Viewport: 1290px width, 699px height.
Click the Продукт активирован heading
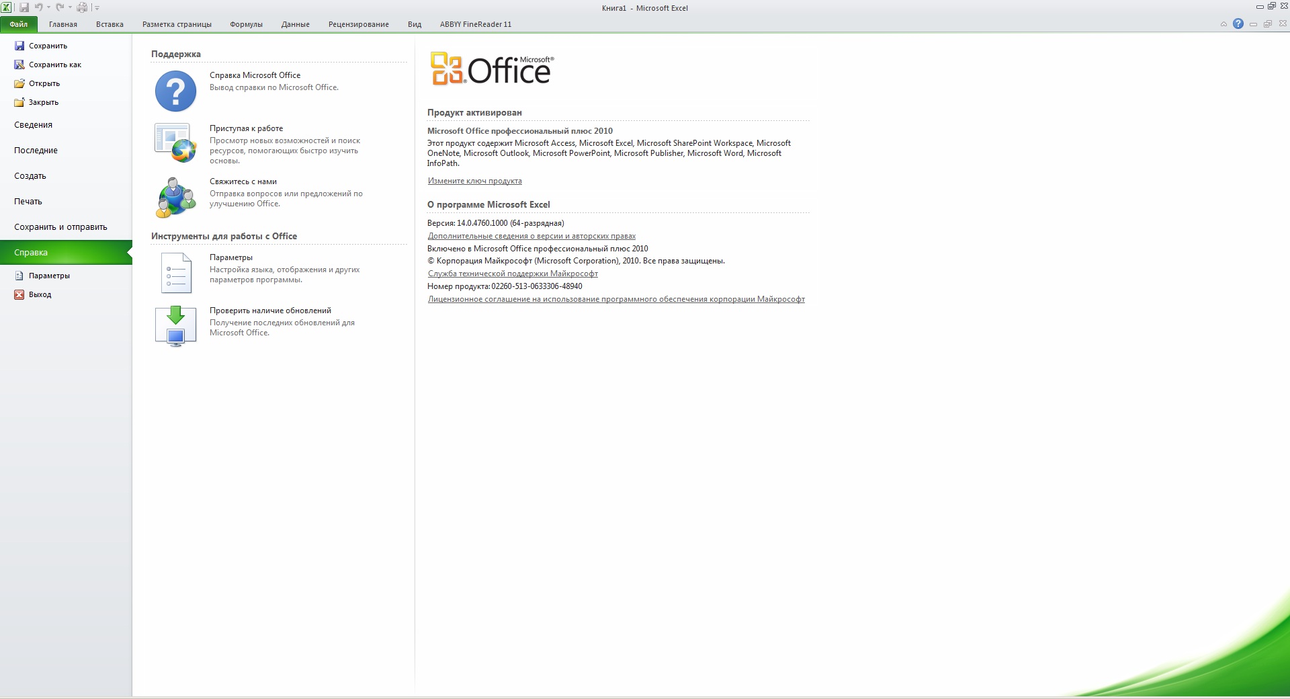474,112
